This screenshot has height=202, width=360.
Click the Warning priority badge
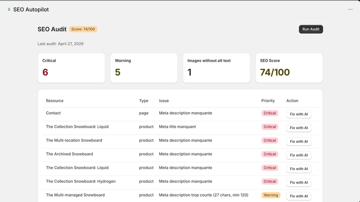click(271, 195)
